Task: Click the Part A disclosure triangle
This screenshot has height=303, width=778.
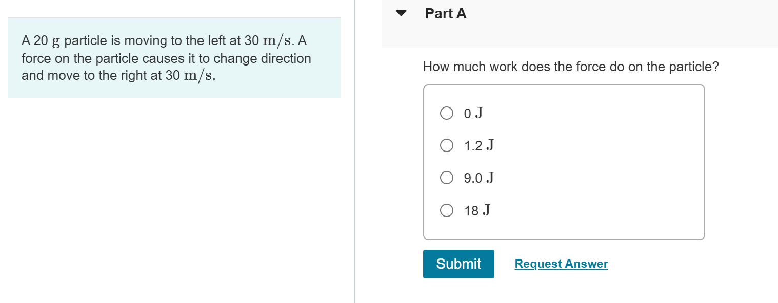Action: click(401, 14)
